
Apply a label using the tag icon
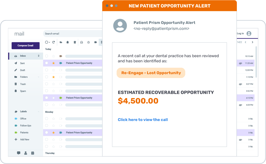click(x=95, y=42)
